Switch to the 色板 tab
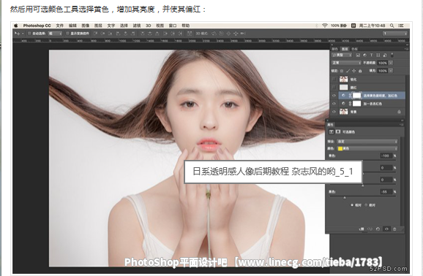Screen dimensions: 423x276 354,49
